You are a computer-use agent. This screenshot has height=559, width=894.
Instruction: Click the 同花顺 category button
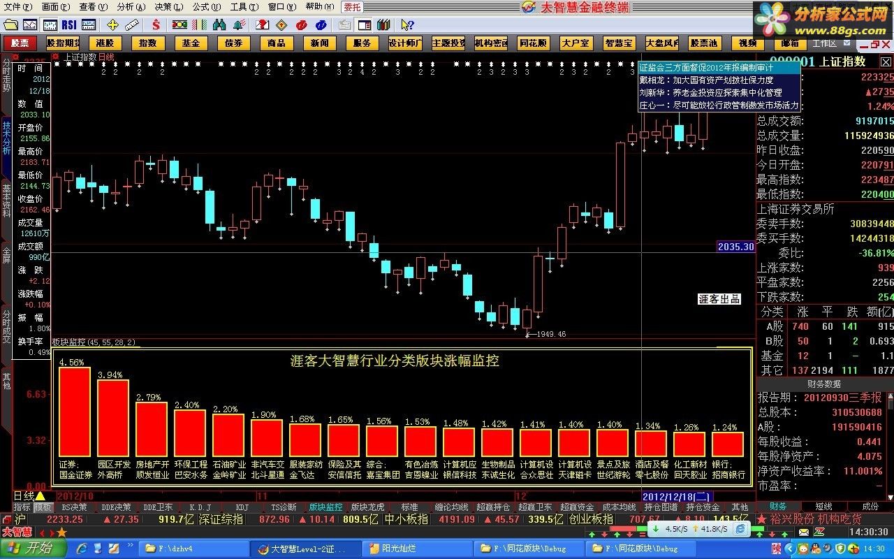pos(534,43)
